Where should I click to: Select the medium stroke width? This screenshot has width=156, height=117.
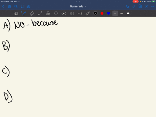(x=122, y=13)
